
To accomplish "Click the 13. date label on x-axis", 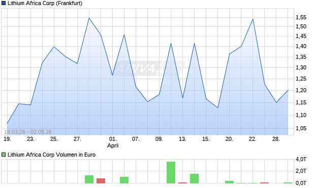I will (x=182, y=139).
